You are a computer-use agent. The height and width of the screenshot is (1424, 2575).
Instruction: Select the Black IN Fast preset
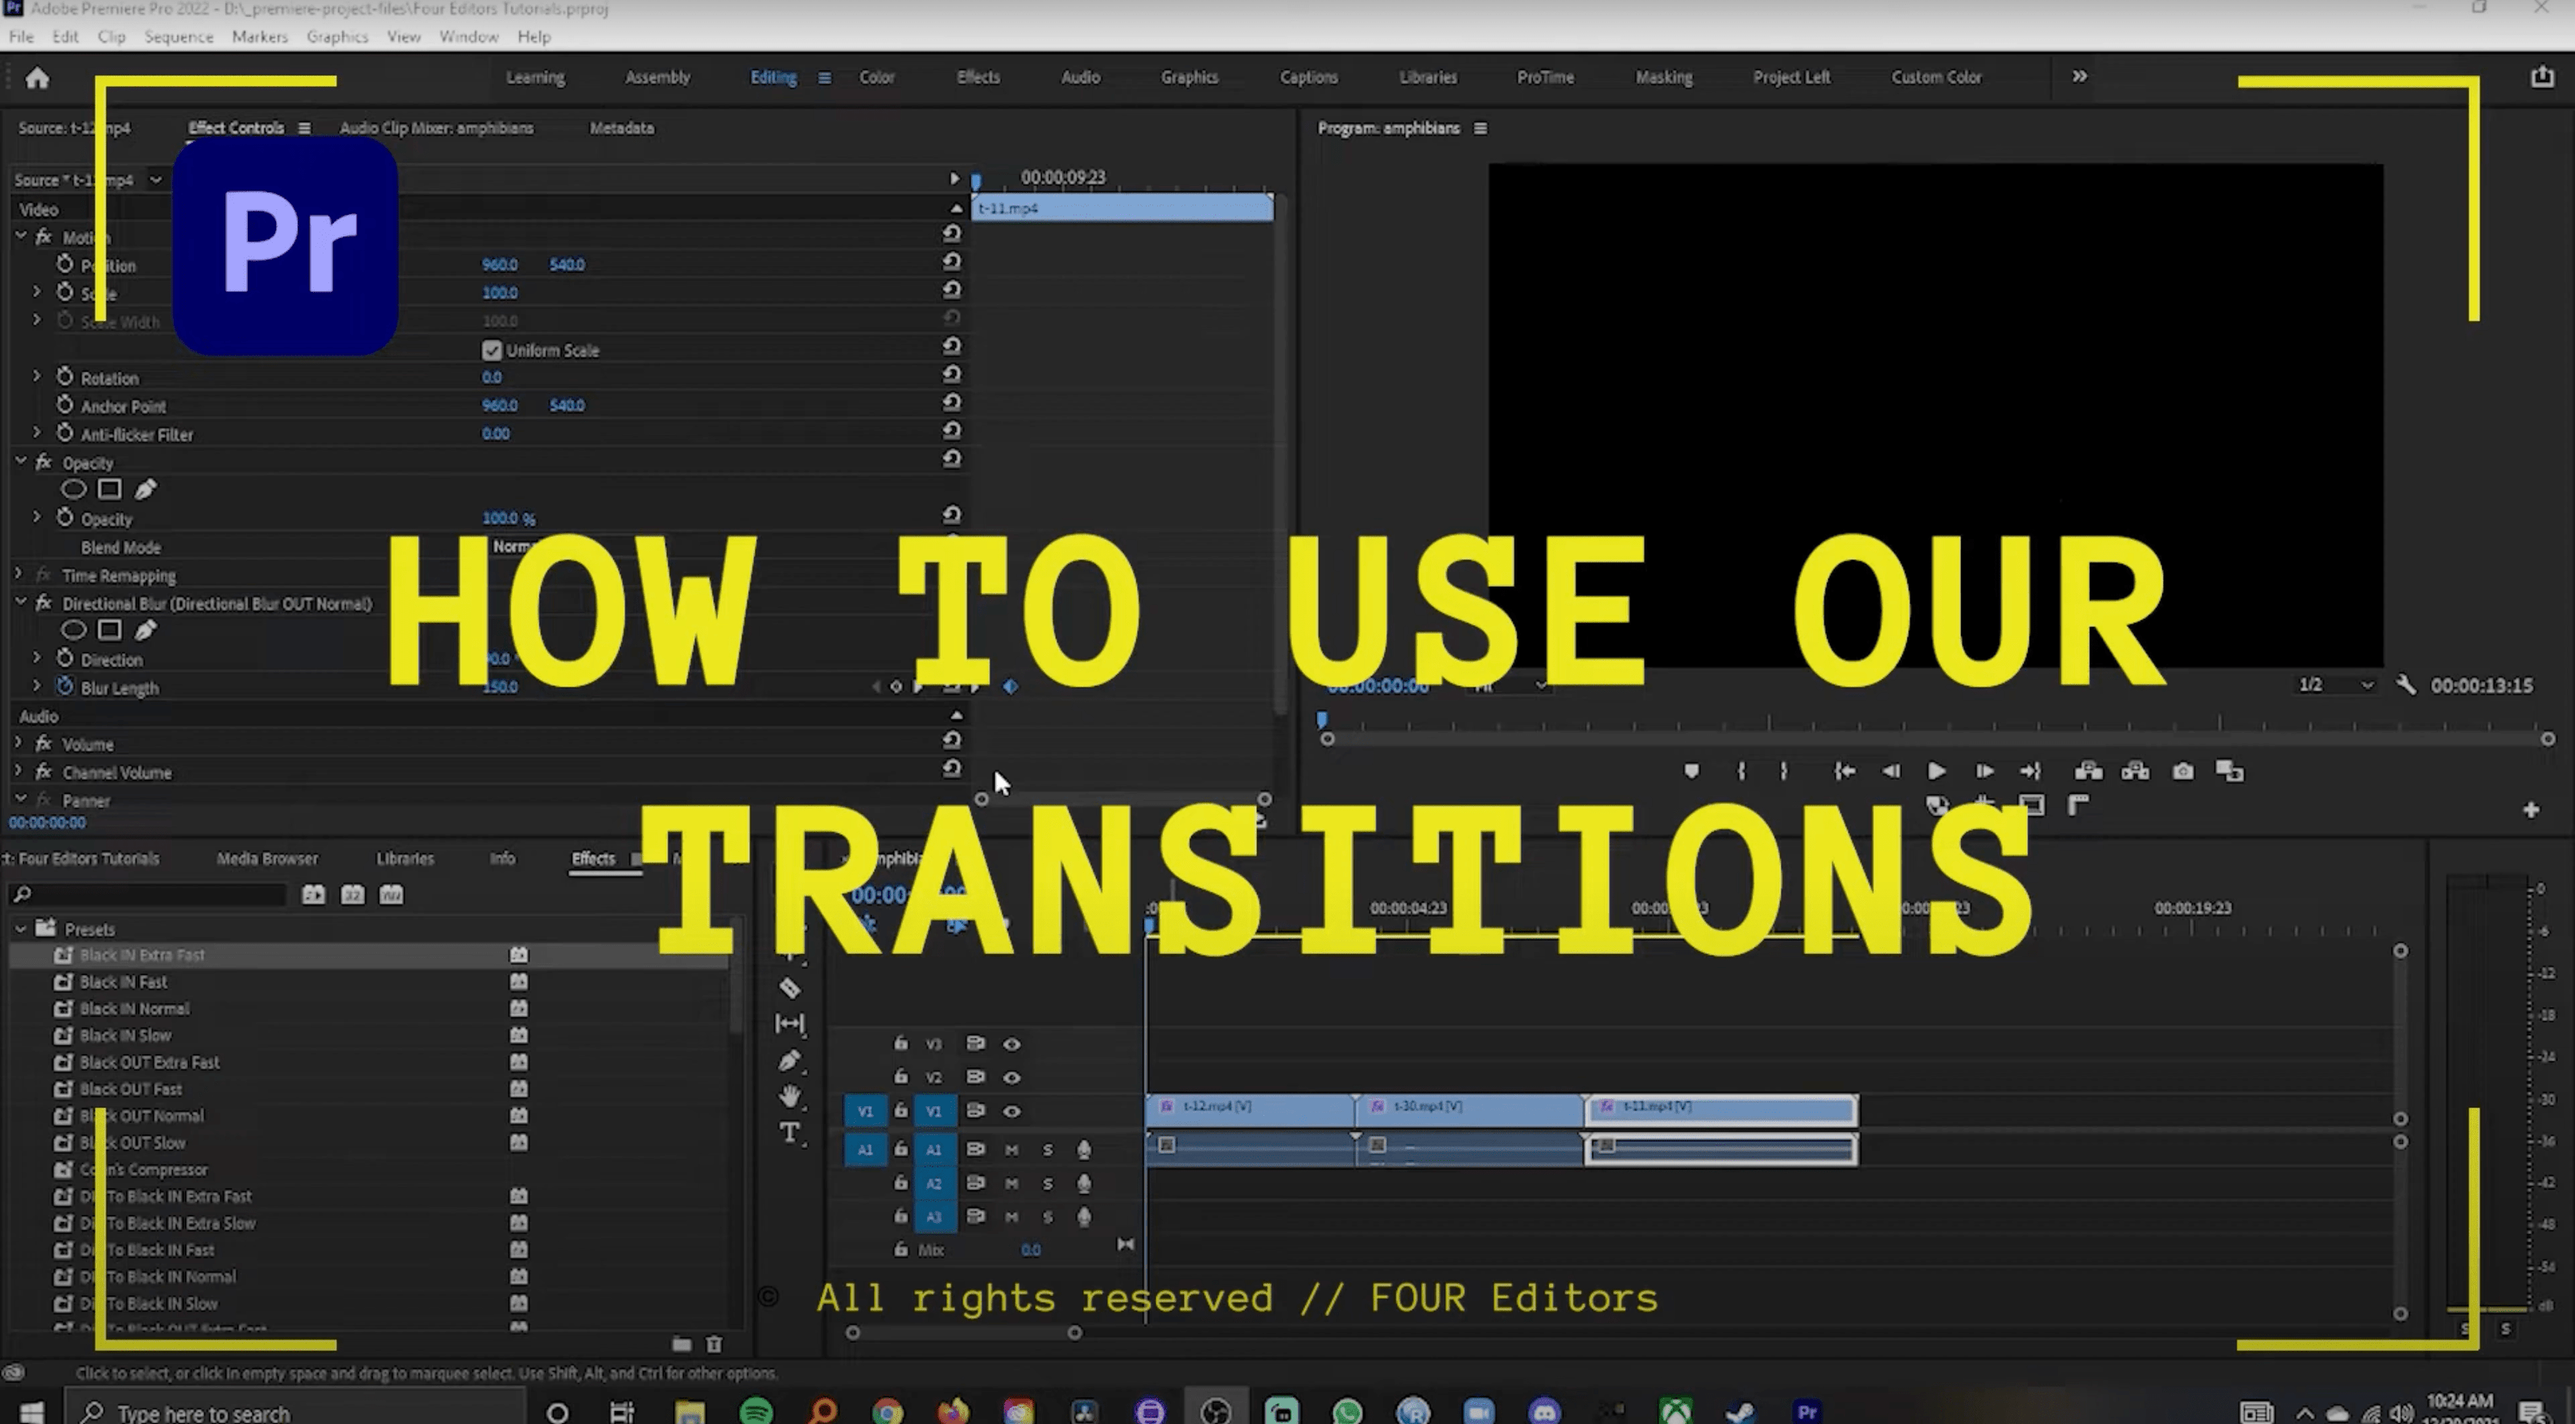123,982
